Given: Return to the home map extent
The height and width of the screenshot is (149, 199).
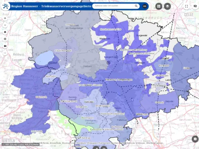Looking at the screenshot, I should tap(5, 32).
